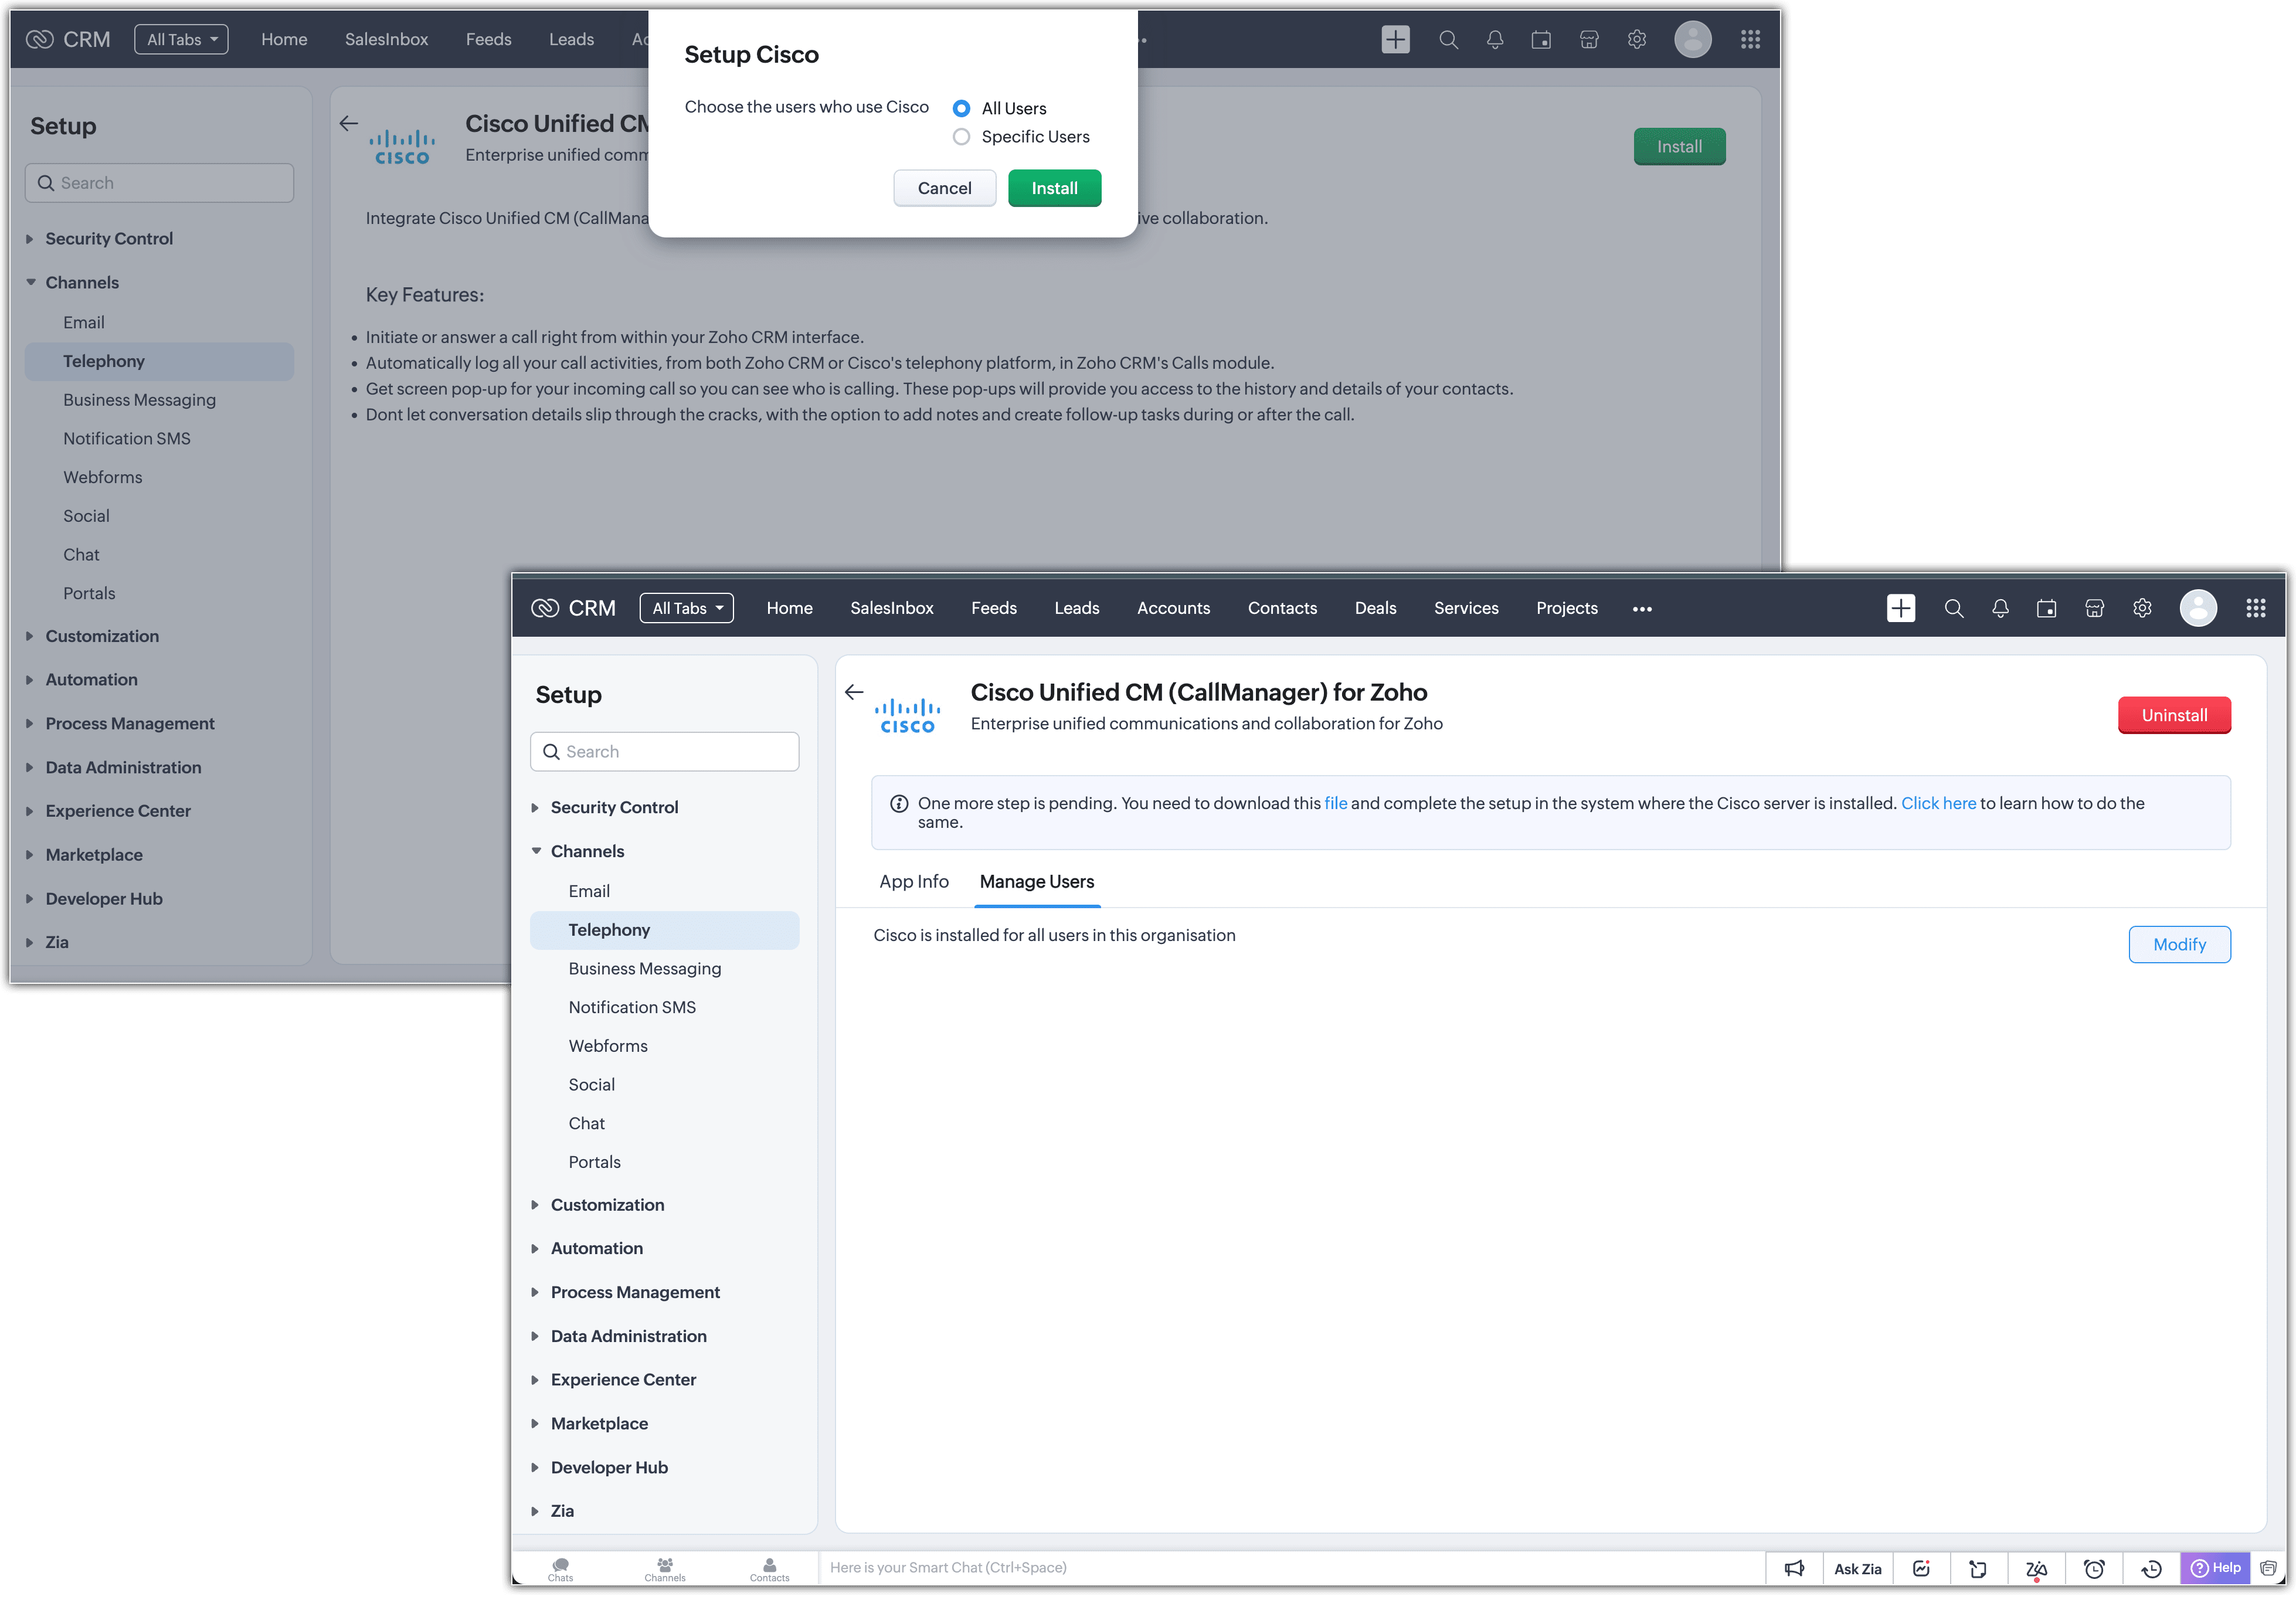Image resolution: width=2296 pixels, height=1610 pixels.
Task: Expand Customization in front Setup sidebar
Action: [607, 1204]
